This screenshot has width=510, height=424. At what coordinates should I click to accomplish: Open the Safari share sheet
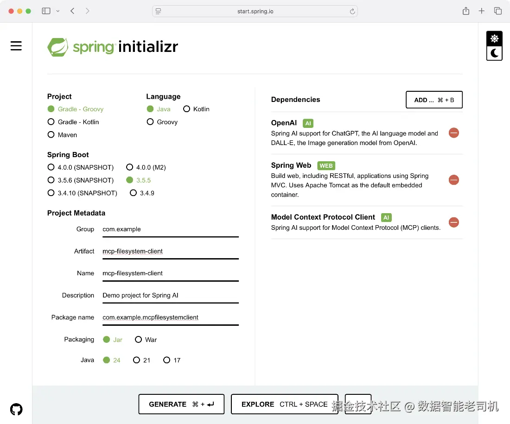click(466, 11)
